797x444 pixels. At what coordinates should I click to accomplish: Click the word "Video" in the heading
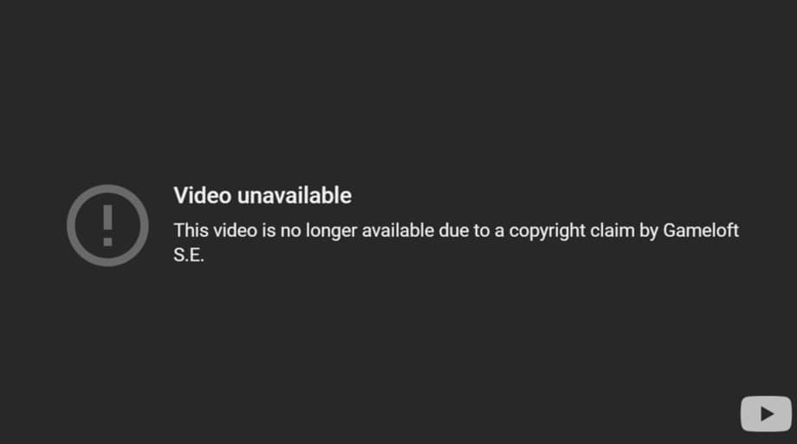203,196
